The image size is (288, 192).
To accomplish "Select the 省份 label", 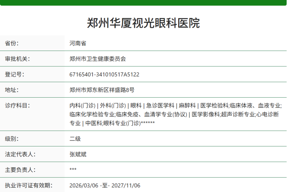I will point(12,43).
